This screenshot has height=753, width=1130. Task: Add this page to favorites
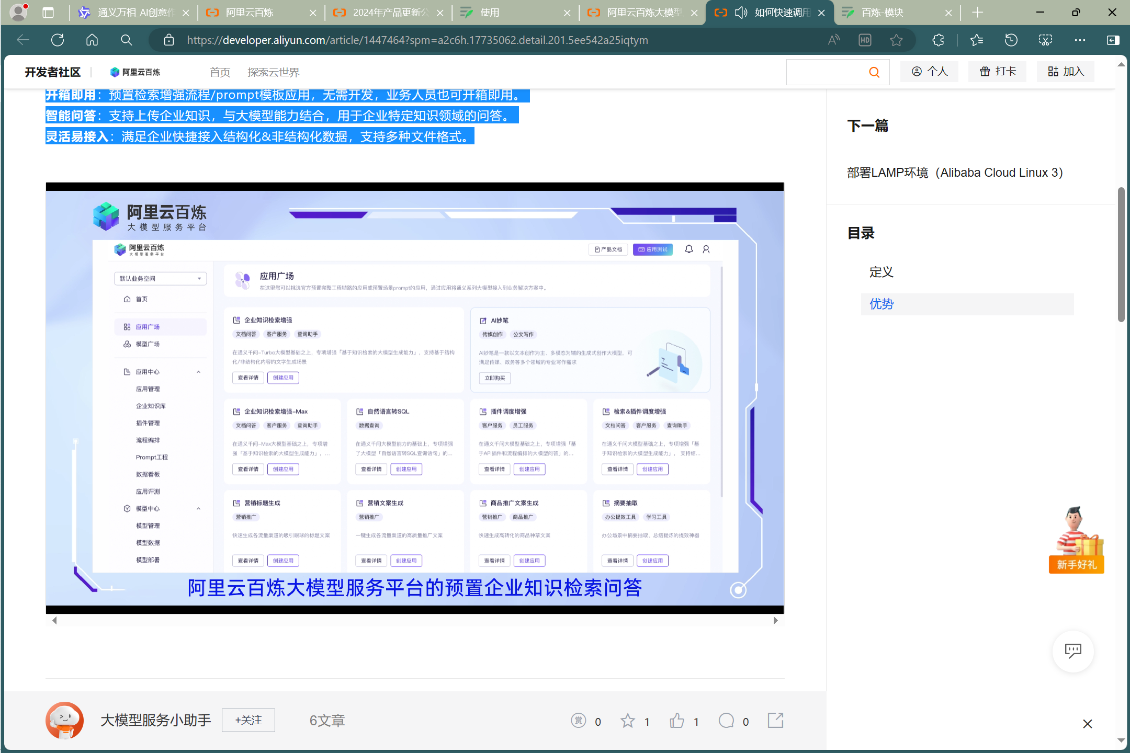(896, 40)
